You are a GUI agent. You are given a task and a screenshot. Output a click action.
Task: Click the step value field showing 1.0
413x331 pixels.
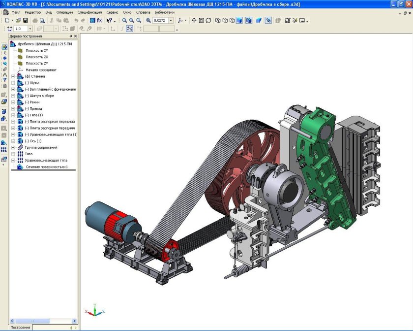21,29
